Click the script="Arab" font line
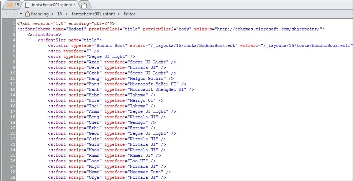Image resolution: width=353 pixels, height=181 pixels. (112, 62)
